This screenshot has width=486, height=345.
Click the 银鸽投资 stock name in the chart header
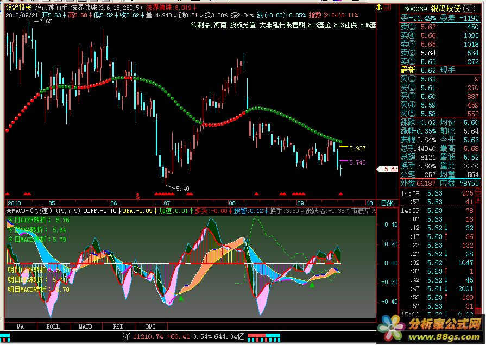coord(18,8)
